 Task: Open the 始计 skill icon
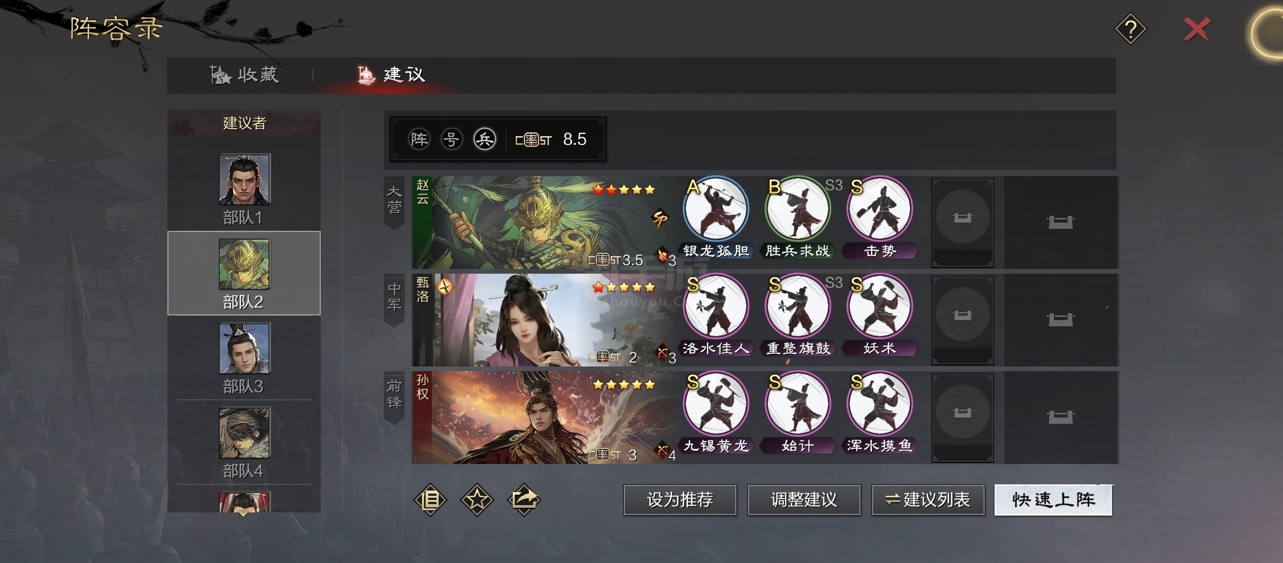click(x=797, y=404)
